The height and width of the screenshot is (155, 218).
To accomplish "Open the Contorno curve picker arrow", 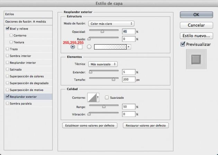I will [x=98, y=98].
